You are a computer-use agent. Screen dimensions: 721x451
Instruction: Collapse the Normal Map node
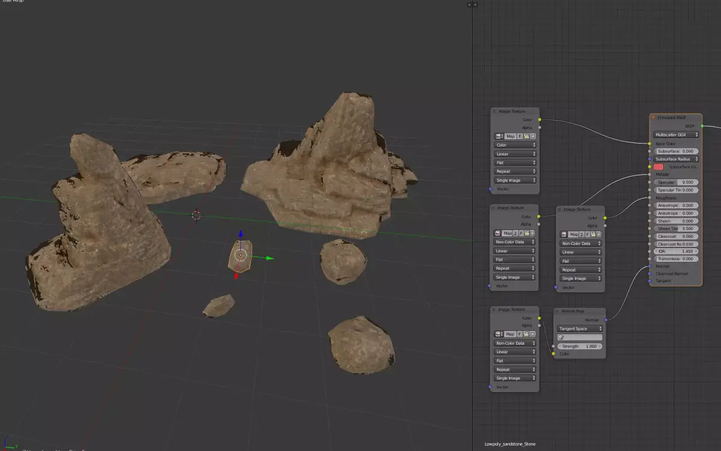click(x=557, y=311)
